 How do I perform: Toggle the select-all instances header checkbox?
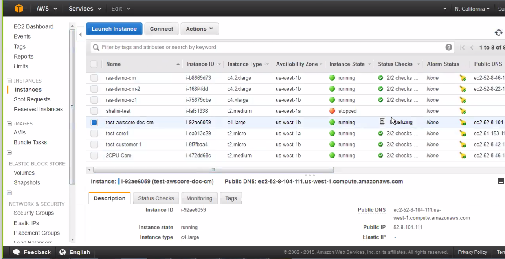(x=94, y=64)
